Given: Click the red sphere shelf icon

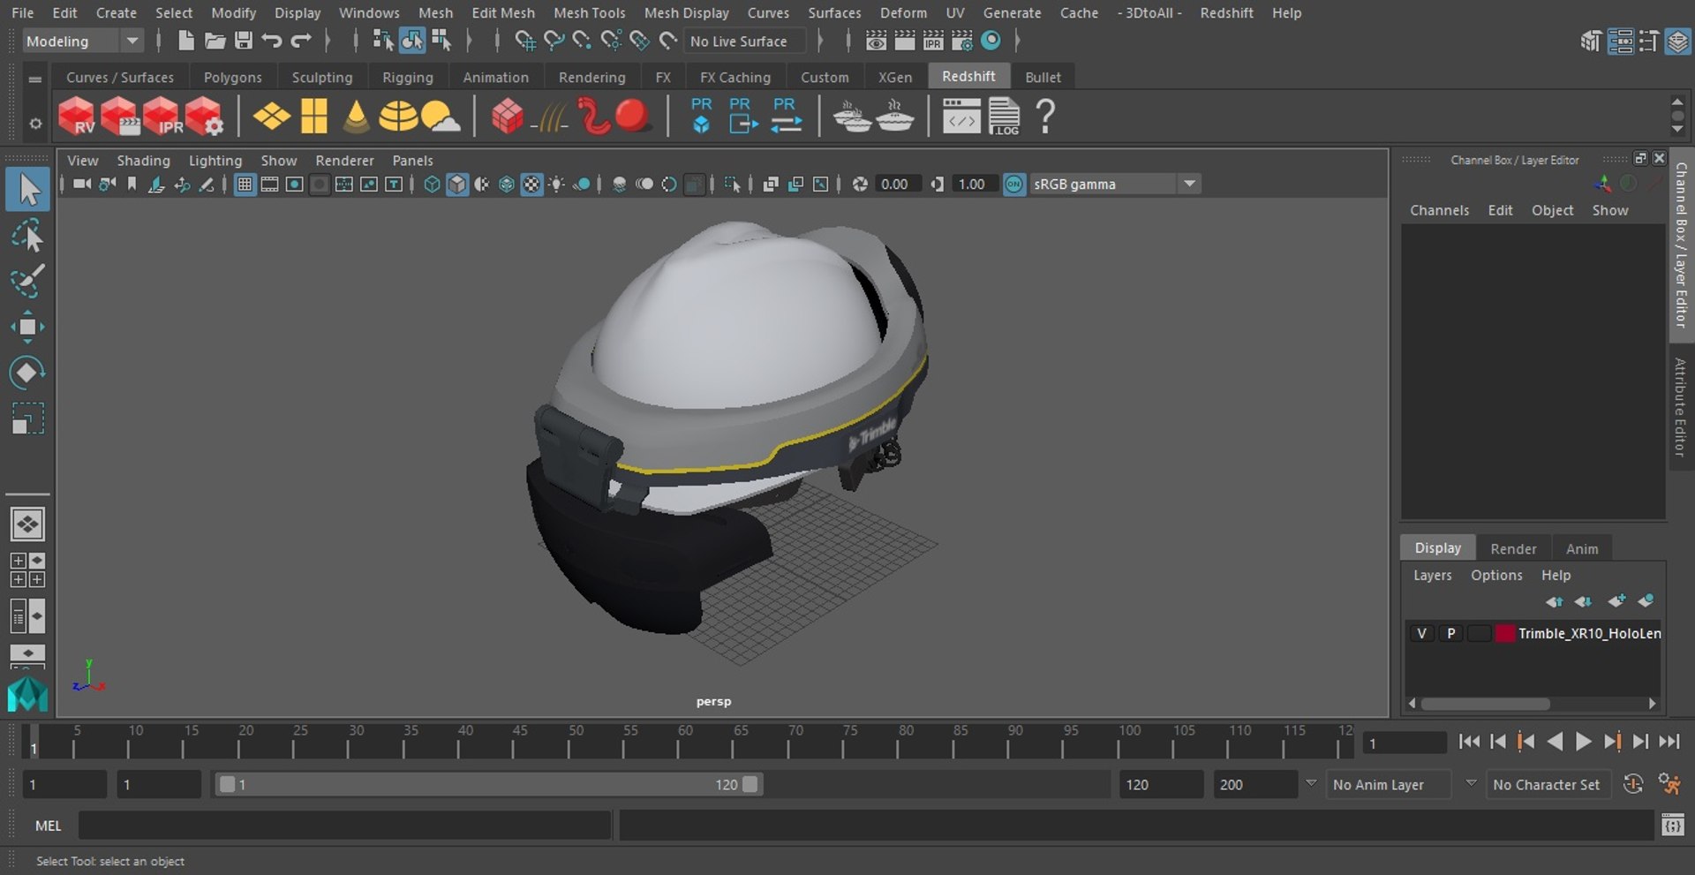Looking at the screenshot, I should (632, 116).
